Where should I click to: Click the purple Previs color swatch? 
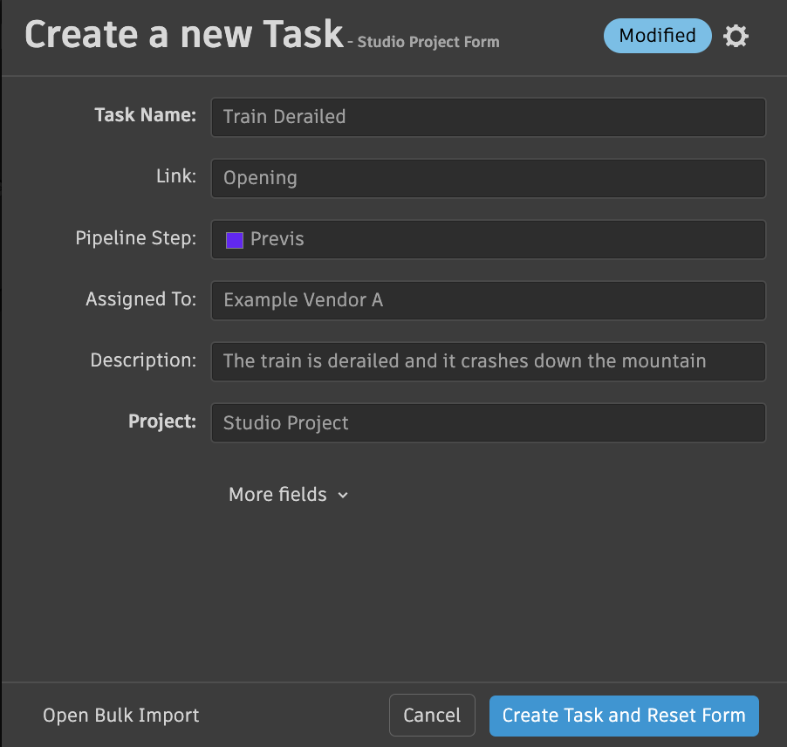click(x=234, y=240)
